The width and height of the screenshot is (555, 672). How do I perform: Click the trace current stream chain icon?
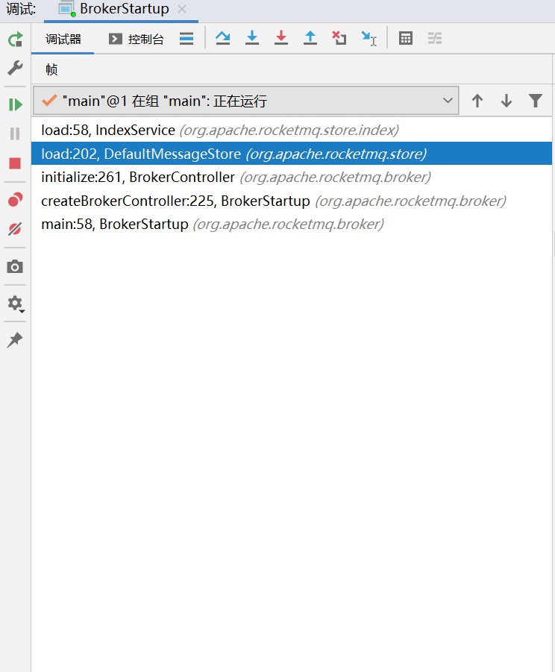coord(435,38)
